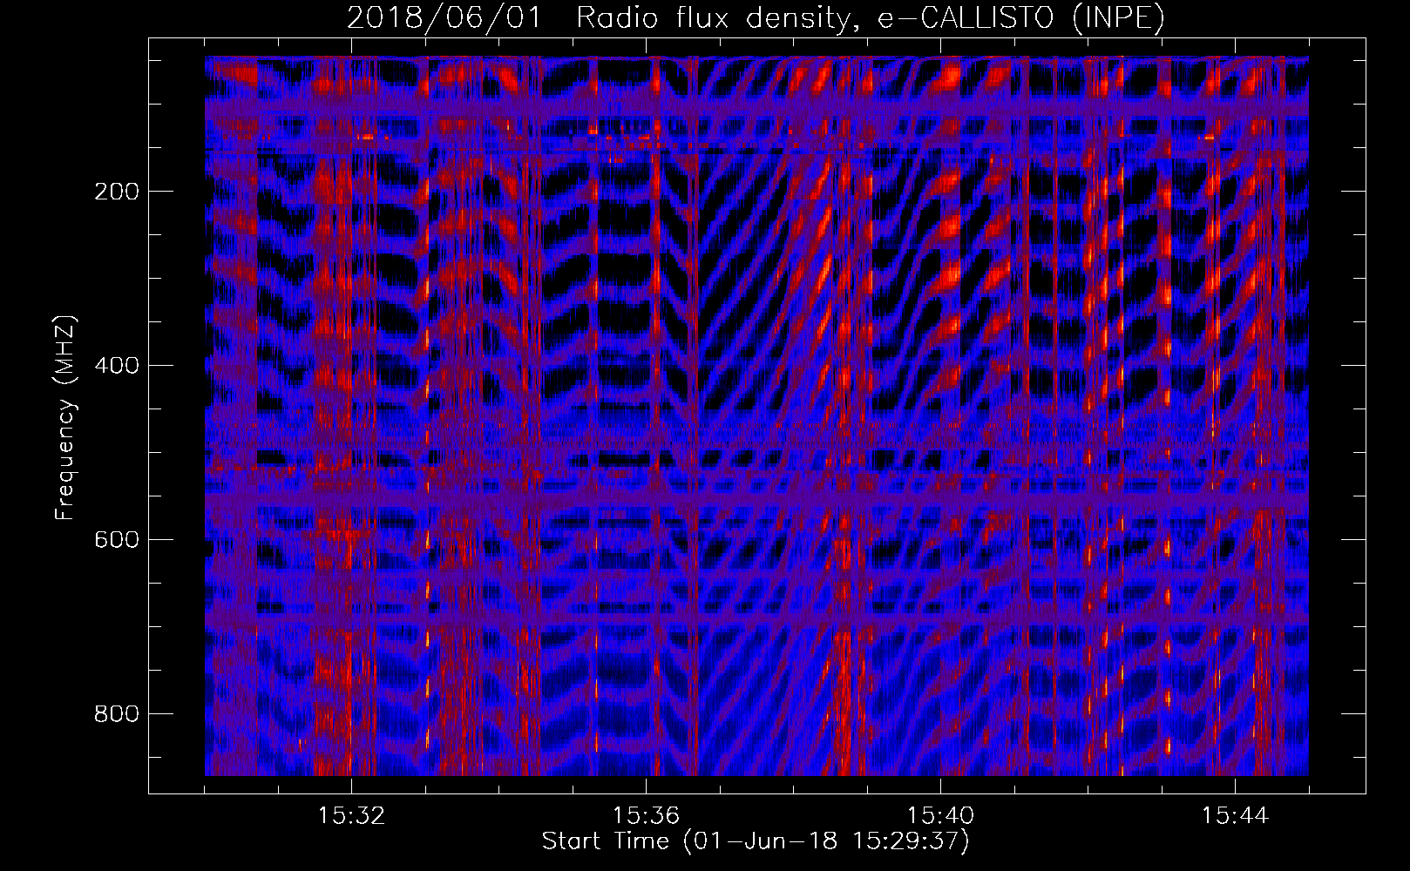Click the 15:44 time tick label
This screenshot has height=871, width=1410.
[x=1235, y=816]
